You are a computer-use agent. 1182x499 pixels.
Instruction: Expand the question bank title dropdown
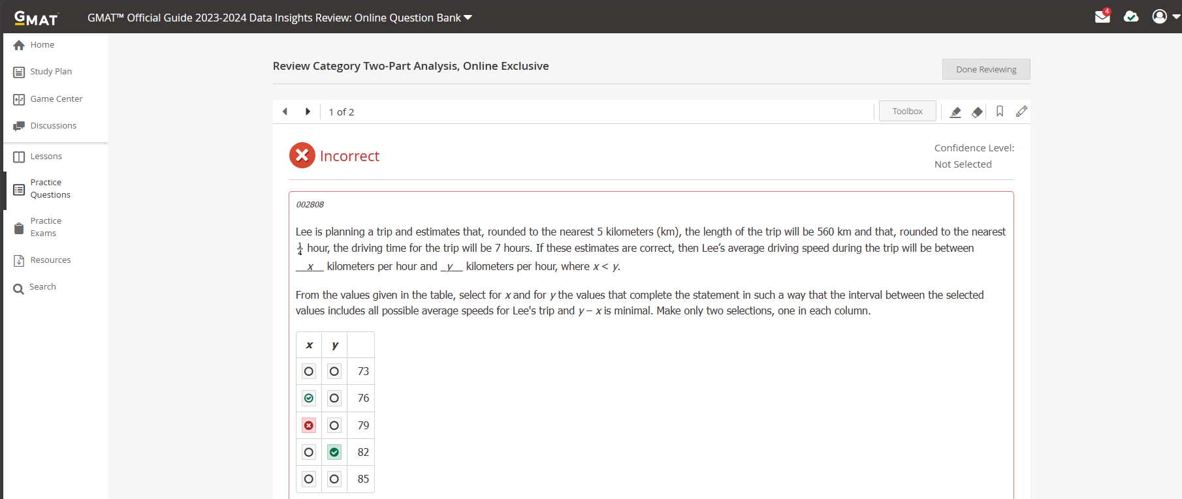point(468,18)
